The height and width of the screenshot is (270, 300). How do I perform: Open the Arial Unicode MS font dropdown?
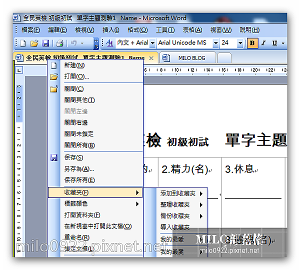pos(215,43)
